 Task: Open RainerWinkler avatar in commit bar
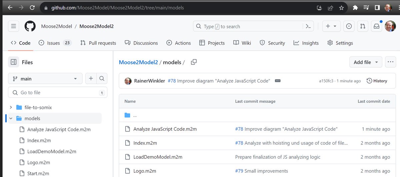[x=128, y=81]
